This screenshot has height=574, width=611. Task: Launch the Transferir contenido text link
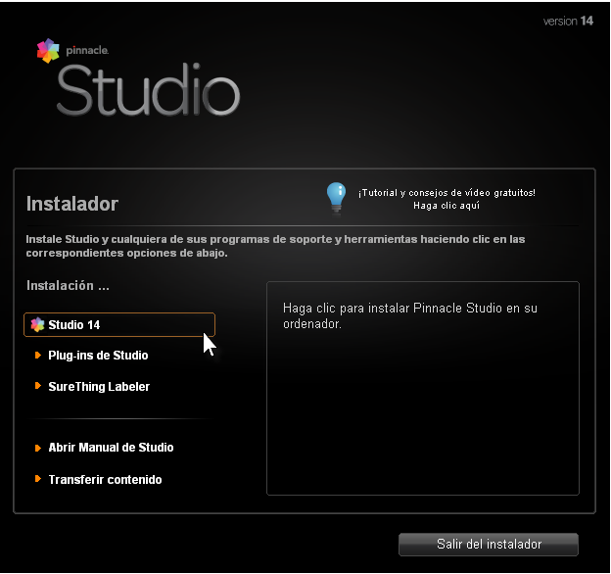click(105, 480)
